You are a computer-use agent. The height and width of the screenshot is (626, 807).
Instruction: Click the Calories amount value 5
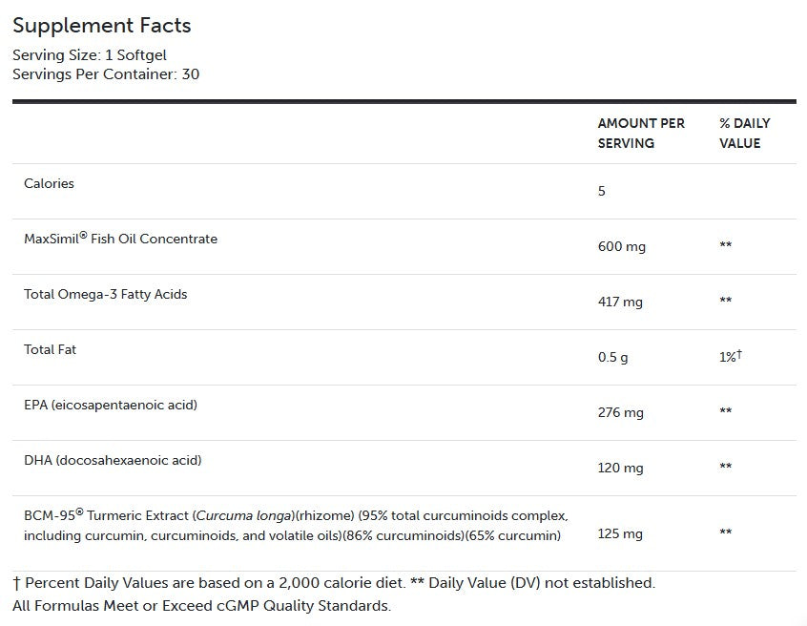tap(602, 191)
